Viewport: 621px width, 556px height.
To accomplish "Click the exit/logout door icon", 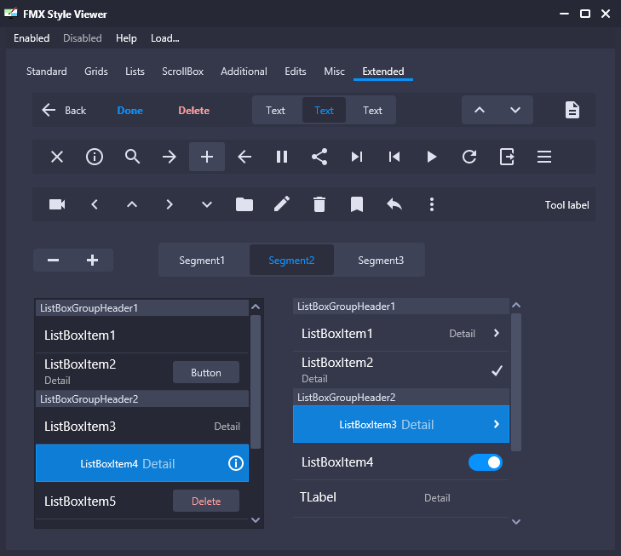I will [507, 157].
